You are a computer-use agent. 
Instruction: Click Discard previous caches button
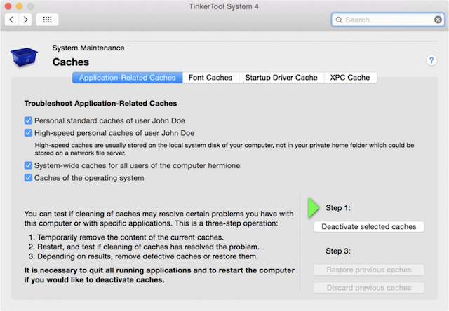click(369, 288)
